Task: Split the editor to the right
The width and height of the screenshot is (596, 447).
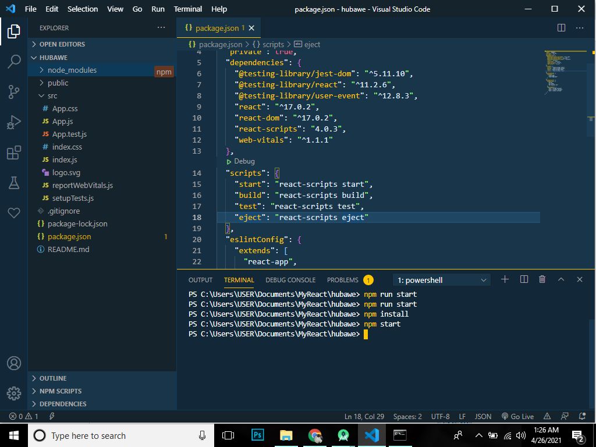Action: [x=561, y=28]
